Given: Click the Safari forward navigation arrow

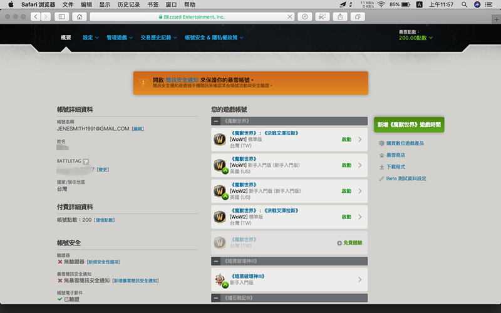Looking at the screenshot, I should [x=46, y=17].
